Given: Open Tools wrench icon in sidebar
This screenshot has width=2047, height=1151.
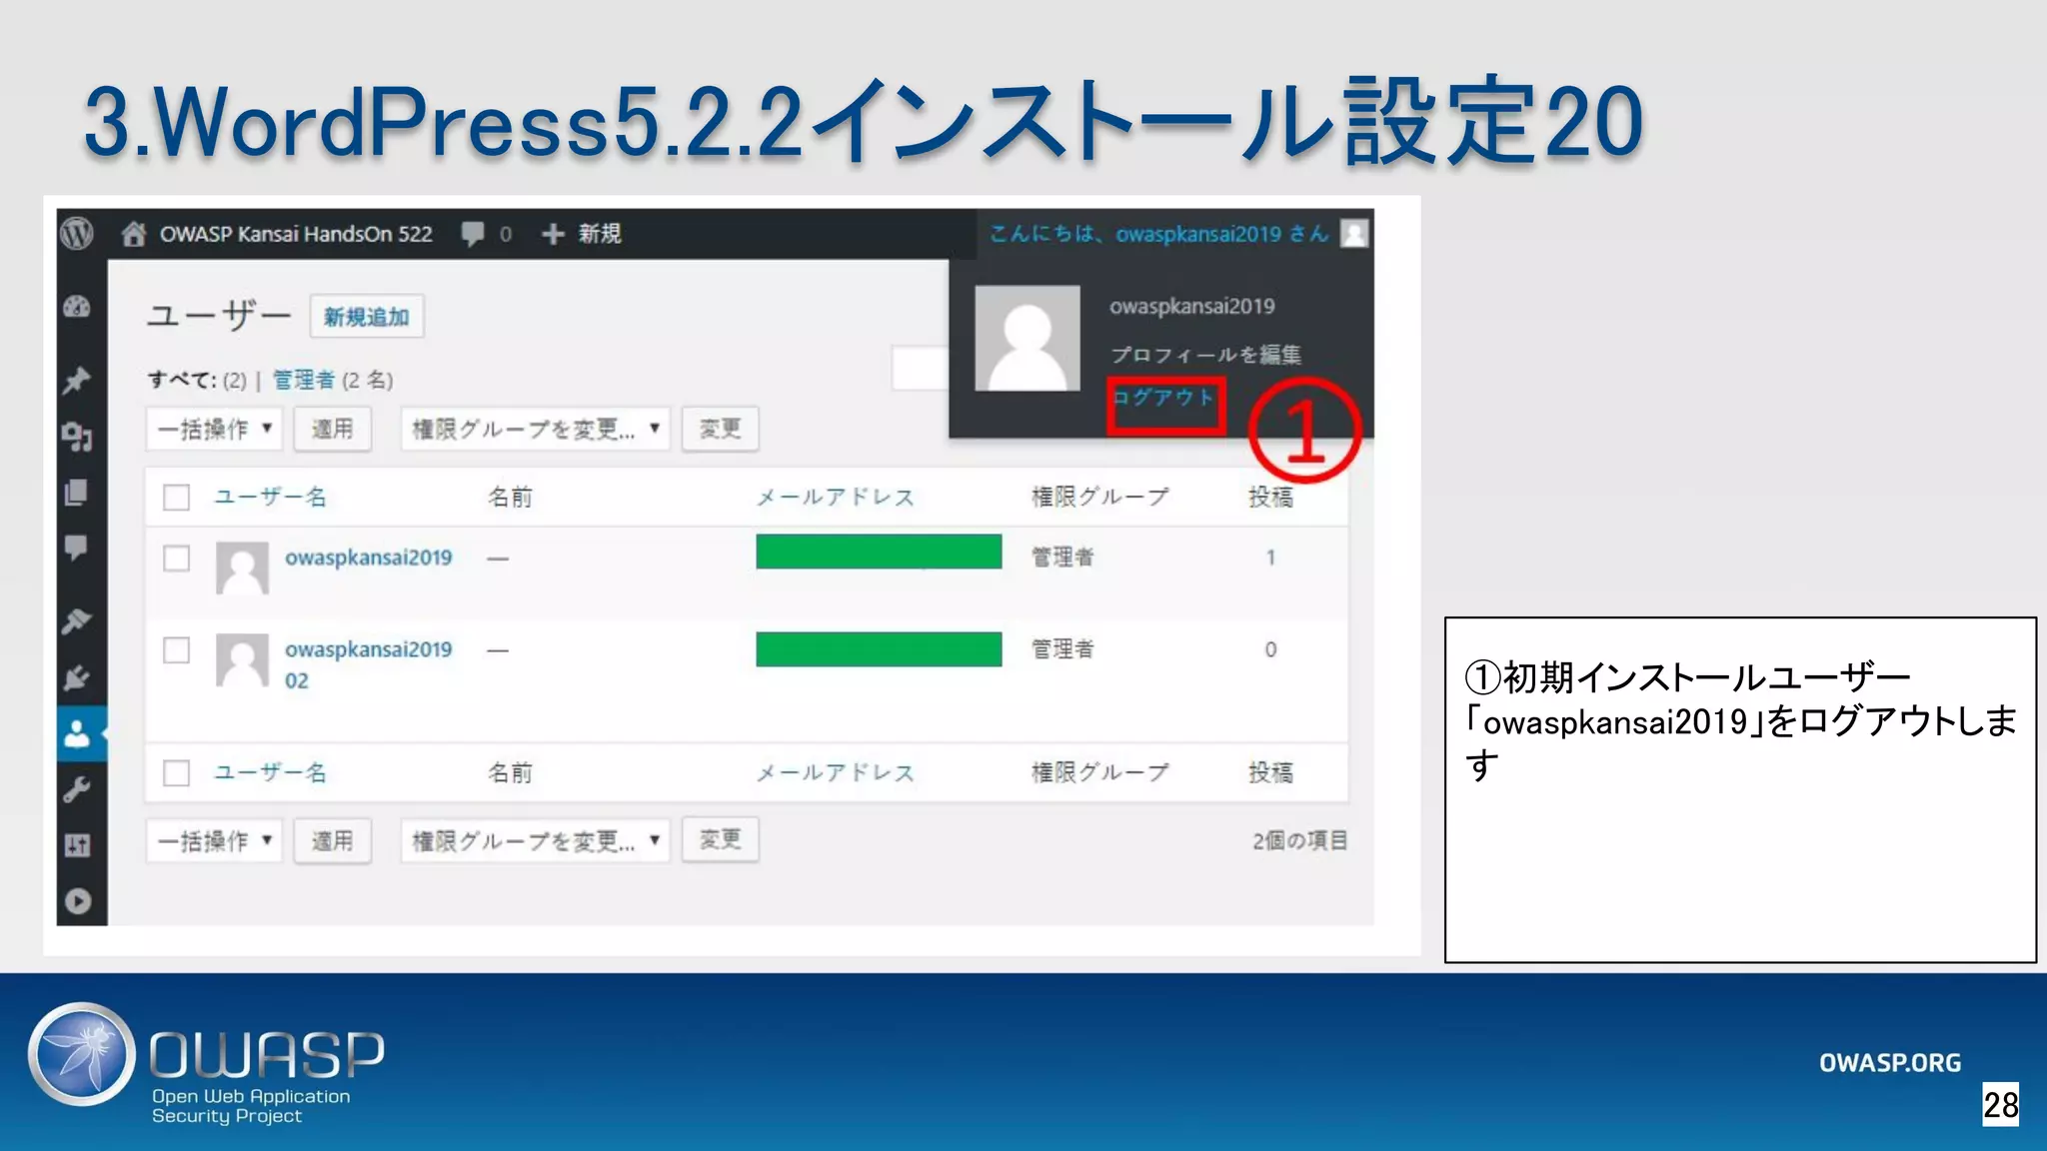Looking at the screenshot, I should point(77,789).
